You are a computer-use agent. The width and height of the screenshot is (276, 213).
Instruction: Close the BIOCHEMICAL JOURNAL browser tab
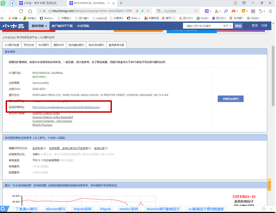click(114, 3)
